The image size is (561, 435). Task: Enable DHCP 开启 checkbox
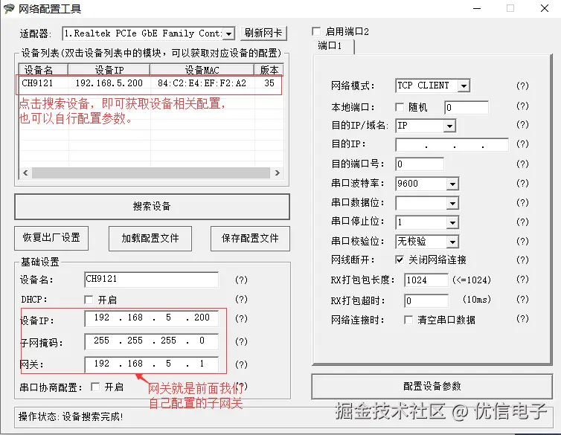tap(89, 300)
